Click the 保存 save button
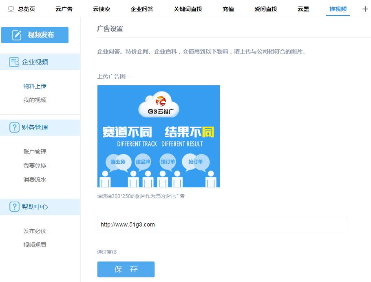This screenshot has height=282, width=371. pos(126,269)
